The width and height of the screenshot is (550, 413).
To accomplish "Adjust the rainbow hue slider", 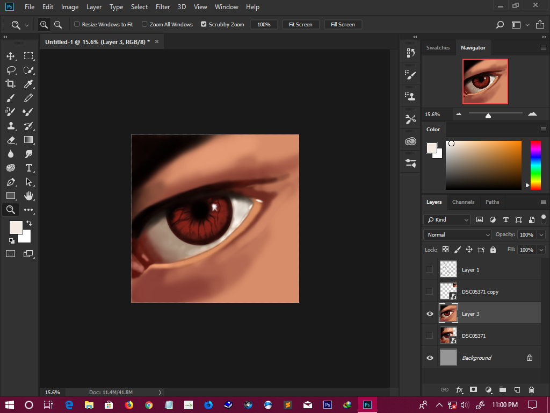I will [535, 165].
